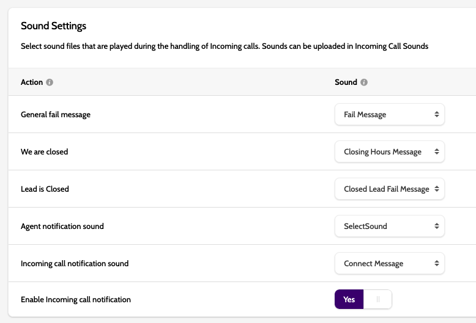The width and height of the screenshot is (476, 323).
Task: Click the Incoming call notification sound label
Action: pos(75,263)
